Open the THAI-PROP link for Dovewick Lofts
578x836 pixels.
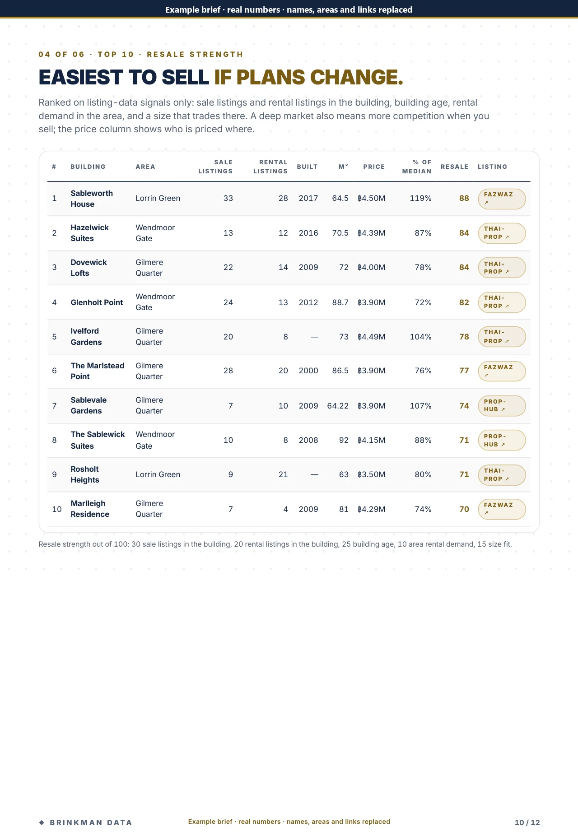coord(502,268)
